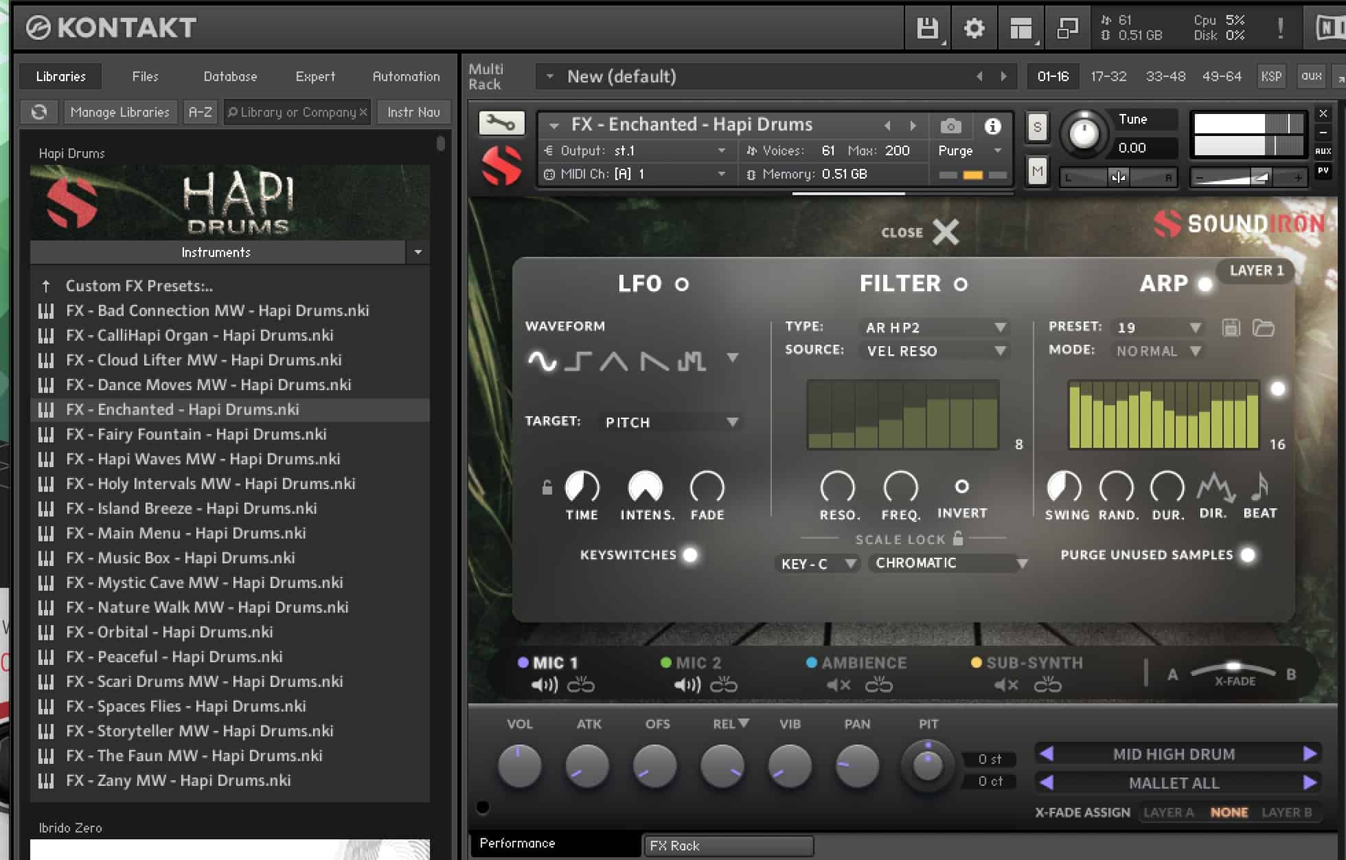The height and width of the screenshot is (860, 1346).
Task: Toggle filter INVERT button
Action: 962,486
